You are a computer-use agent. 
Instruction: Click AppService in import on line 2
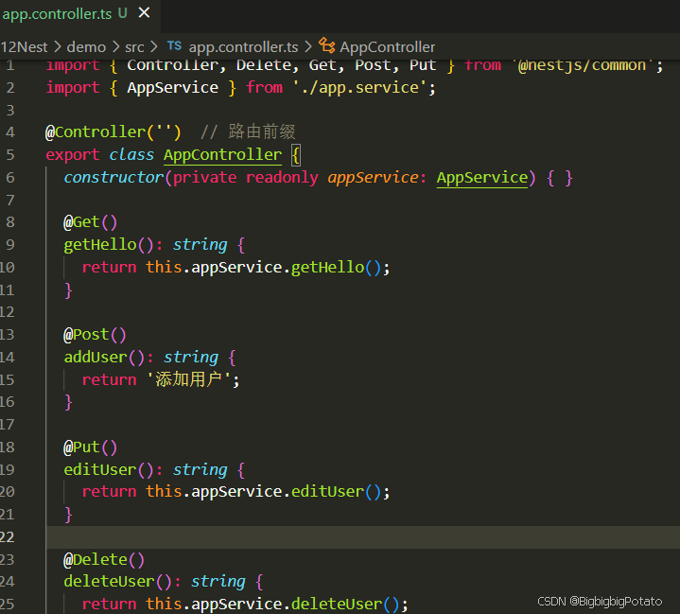coord(173,88)
